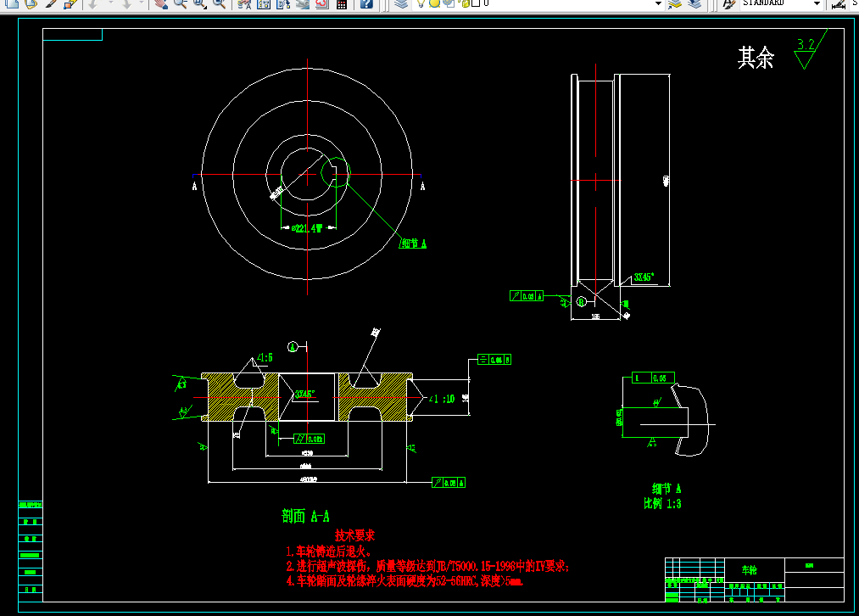Activate Zoom Realtime magnifier
The height and width of the screenshot is (616, 859).
[x=181, y=3]
